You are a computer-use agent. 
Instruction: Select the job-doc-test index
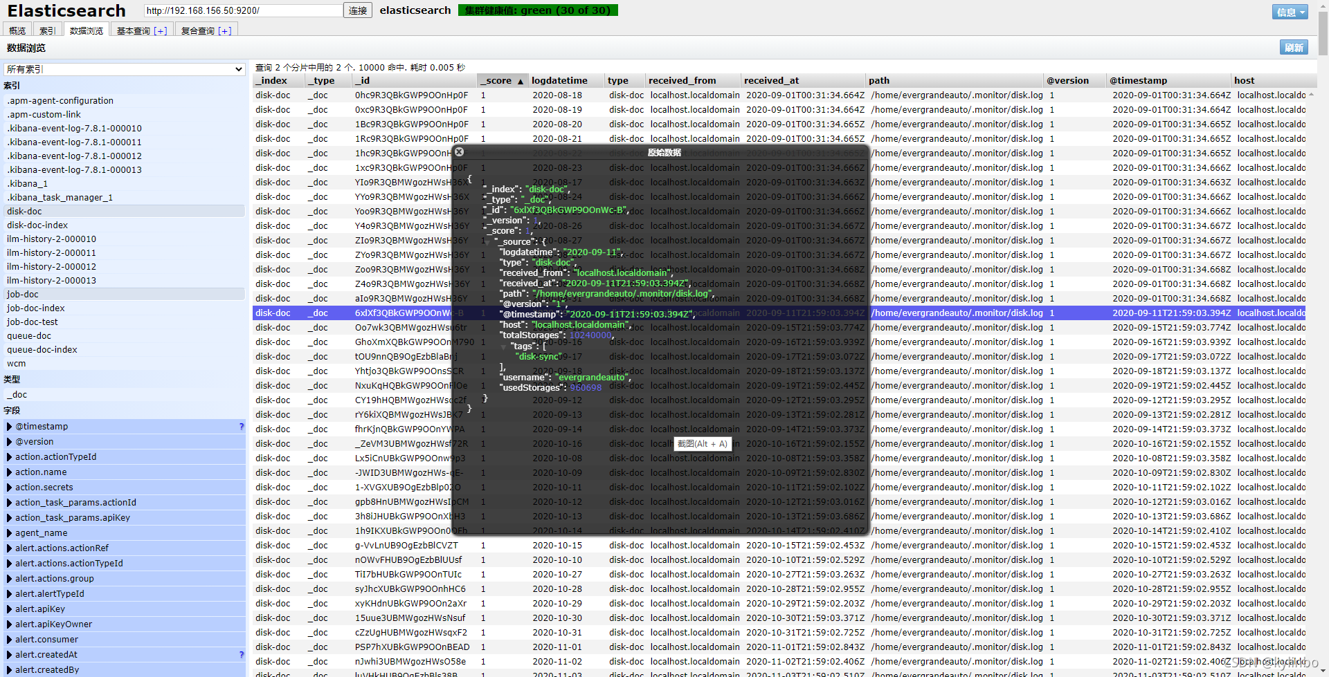(125, 322)
